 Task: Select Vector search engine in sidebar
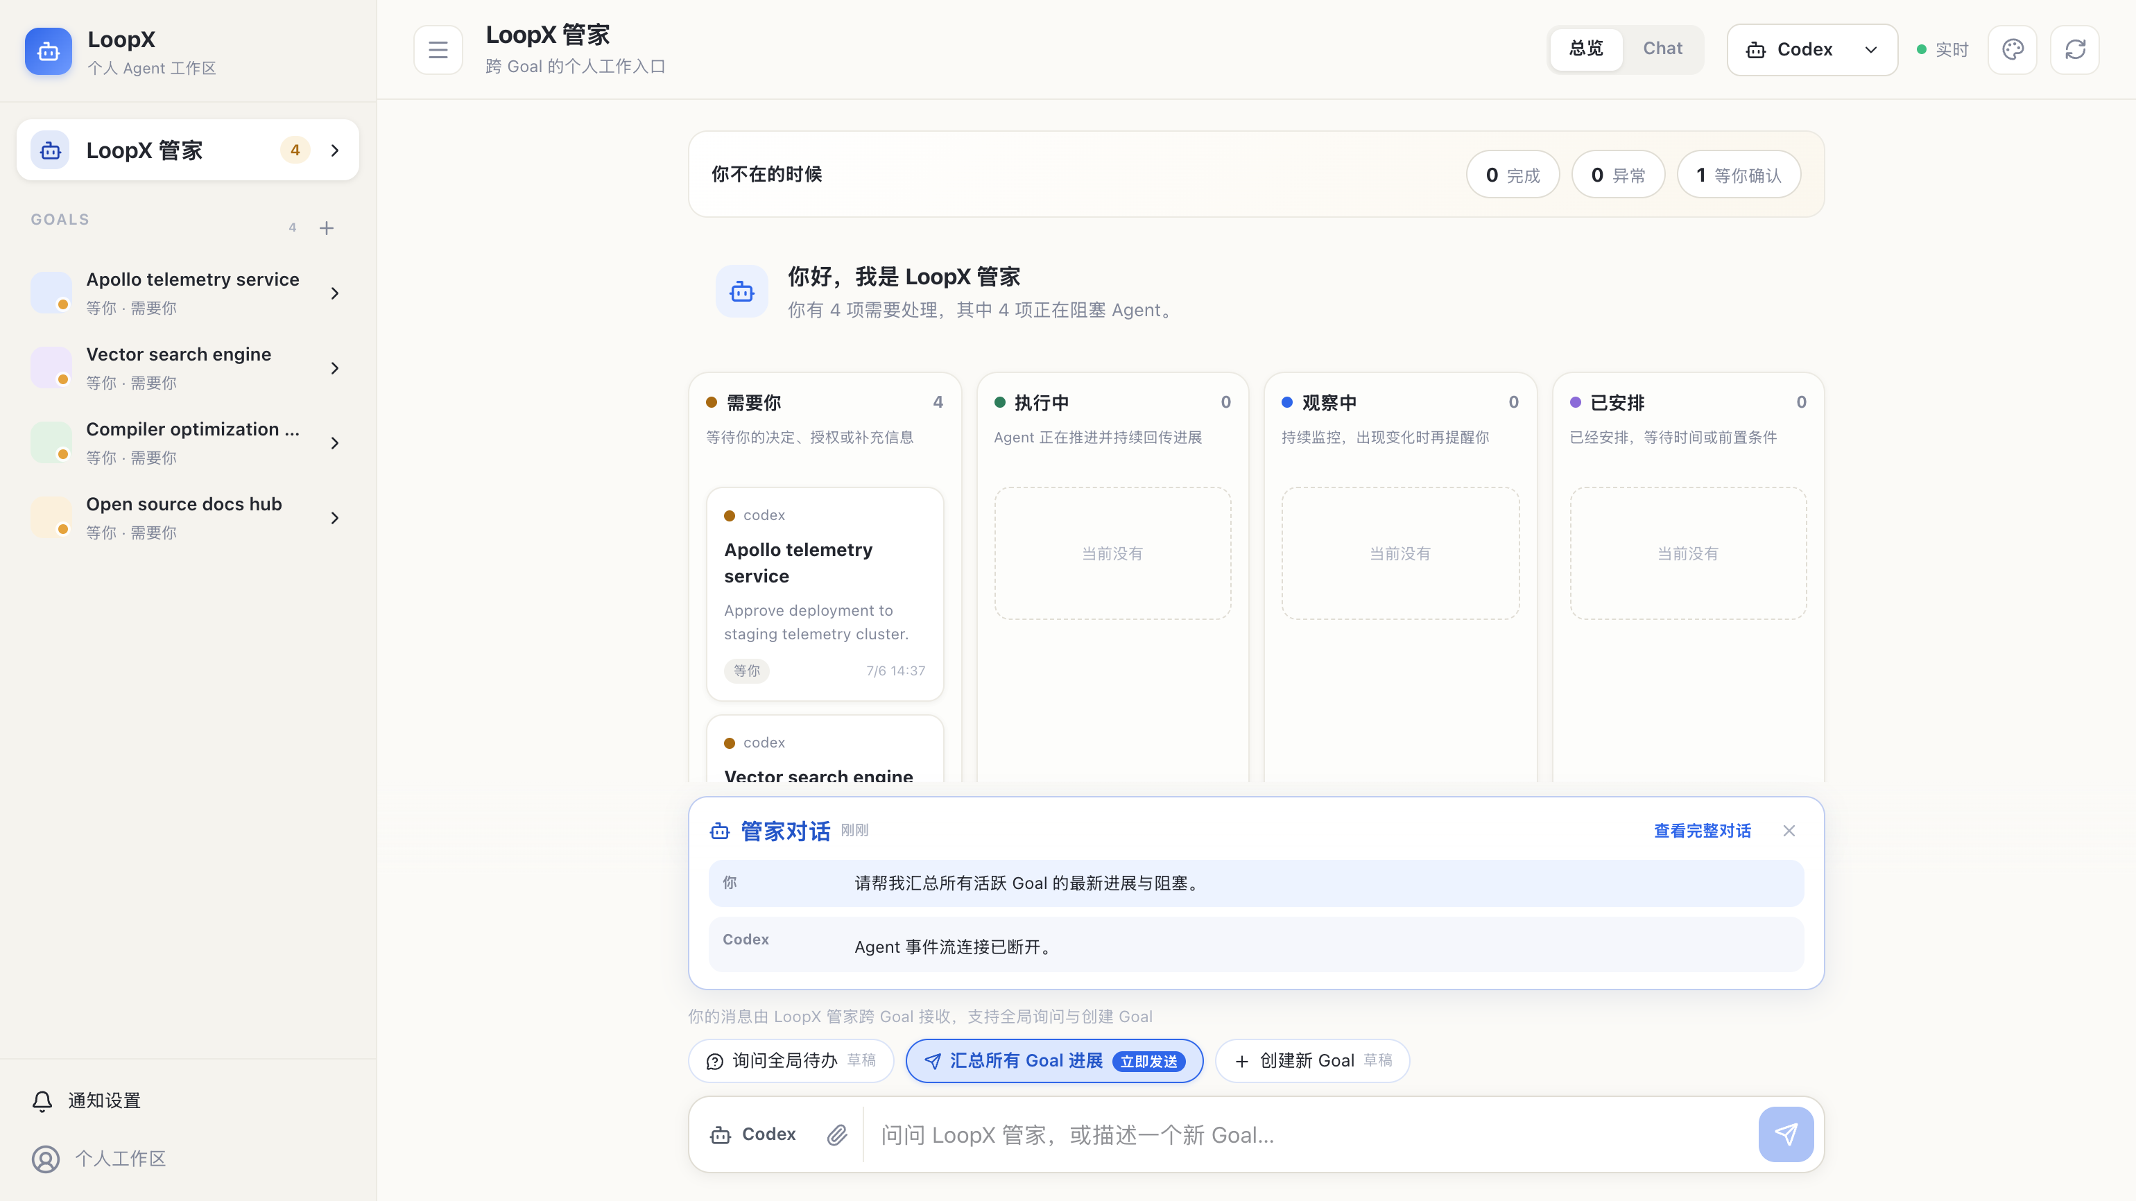click(x=187, y=368)
